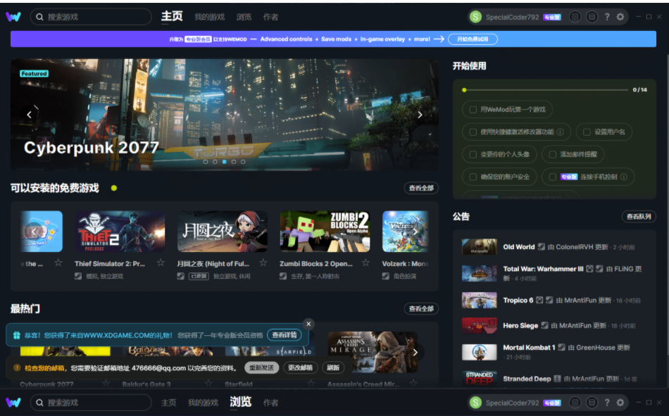Click the Xbox icon beside Tropico 6

(539, 300)
